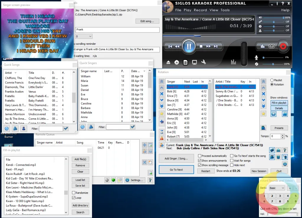Toggle the Show announcements checkbox
Image resolution: width=302 pixels, height=218 pixels.
[200, 160]
